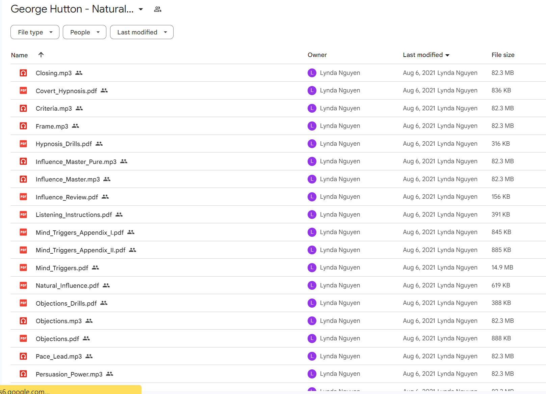Viewport: 546px width, 394px height.
Task: Click the 836 KB file size value
Action: [501, 90]
